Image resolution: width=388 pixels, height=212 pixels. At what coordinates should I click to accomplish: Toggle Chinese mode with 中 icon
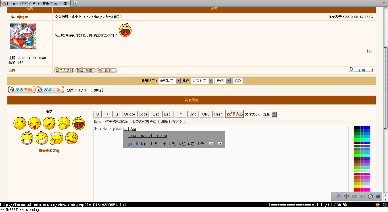(347, 196)
